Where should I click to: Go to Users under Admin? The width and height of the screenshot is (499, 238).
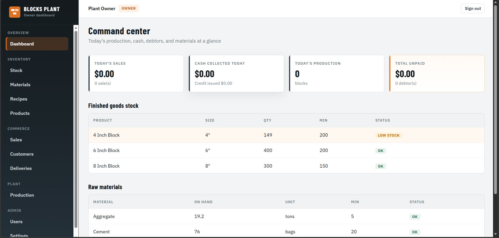click(x=37, y=221)
